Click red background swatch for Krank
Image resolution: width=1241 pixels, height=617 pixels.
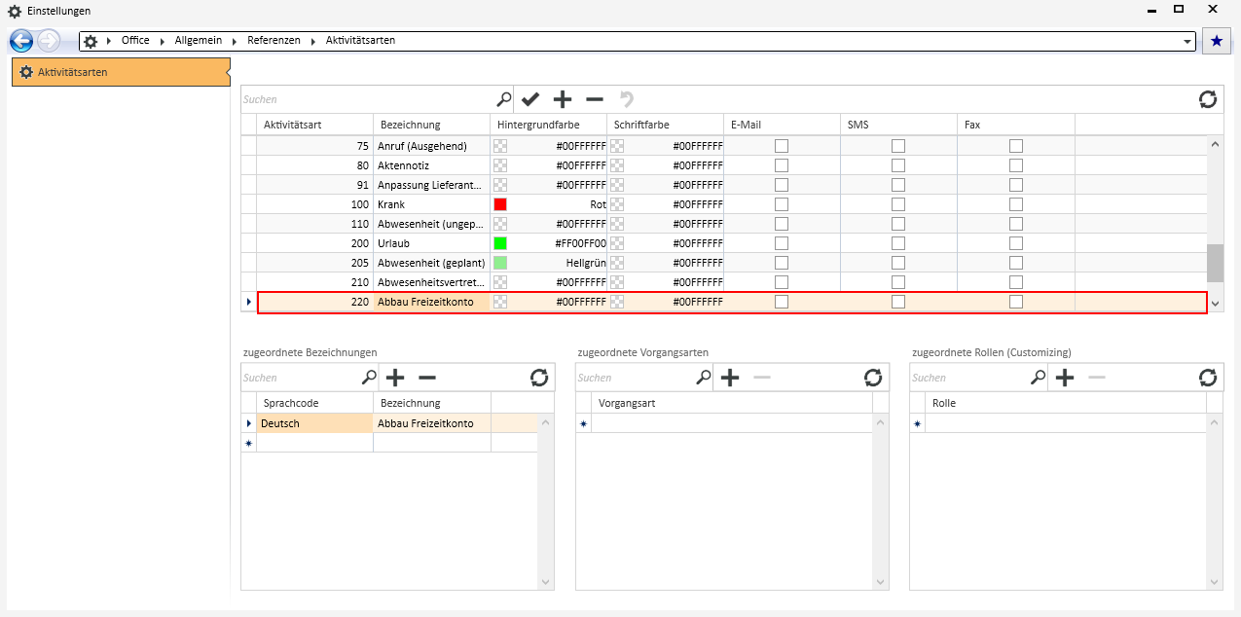[500, 204]
